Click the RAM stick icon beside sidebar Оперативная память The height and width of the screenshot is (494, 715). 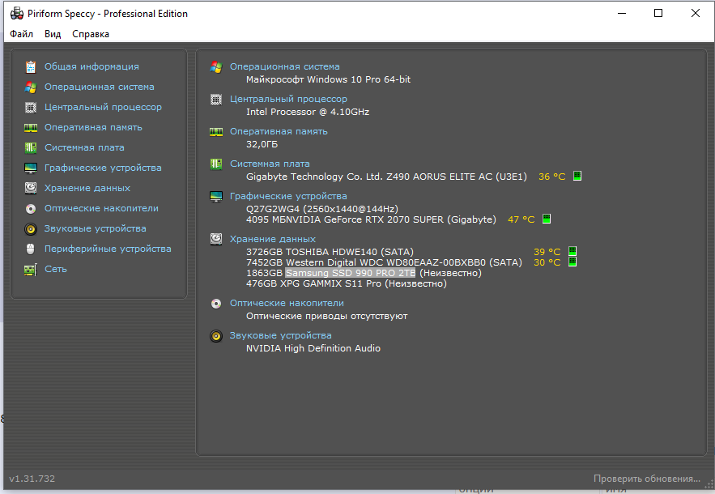pos(31,127)
